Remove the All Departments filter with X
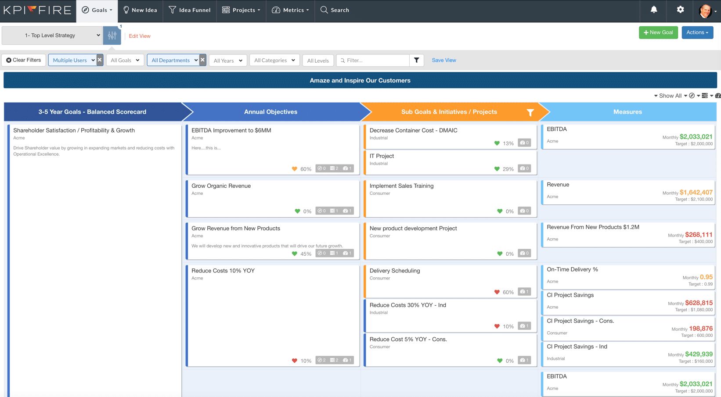The image size is (721, 397). click(202, 60)
